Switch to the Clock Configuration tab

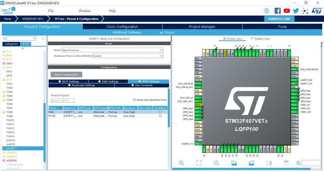pos(122,27)
